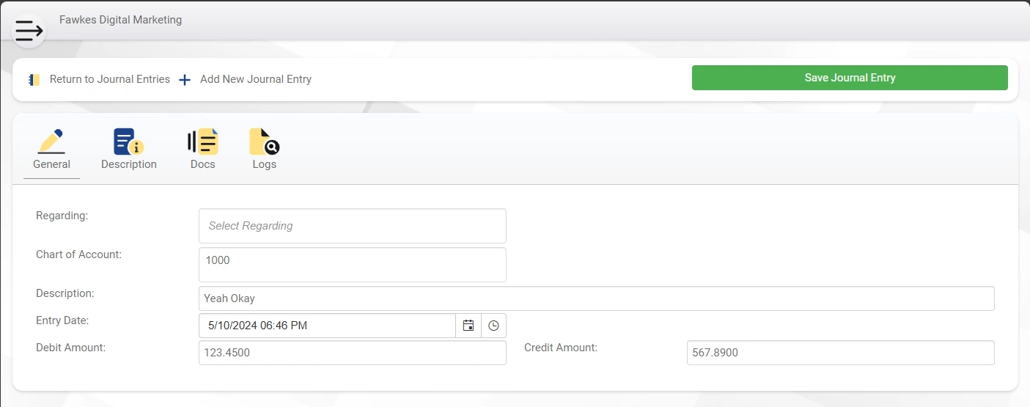This screenshot has width=1030, height=407.
Task: Open the hamburger navigation menu icon
Action: coord(29,31)
